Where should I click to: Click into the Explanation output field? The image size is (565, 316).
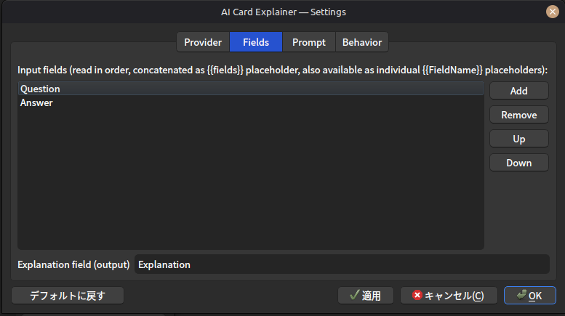342,264
